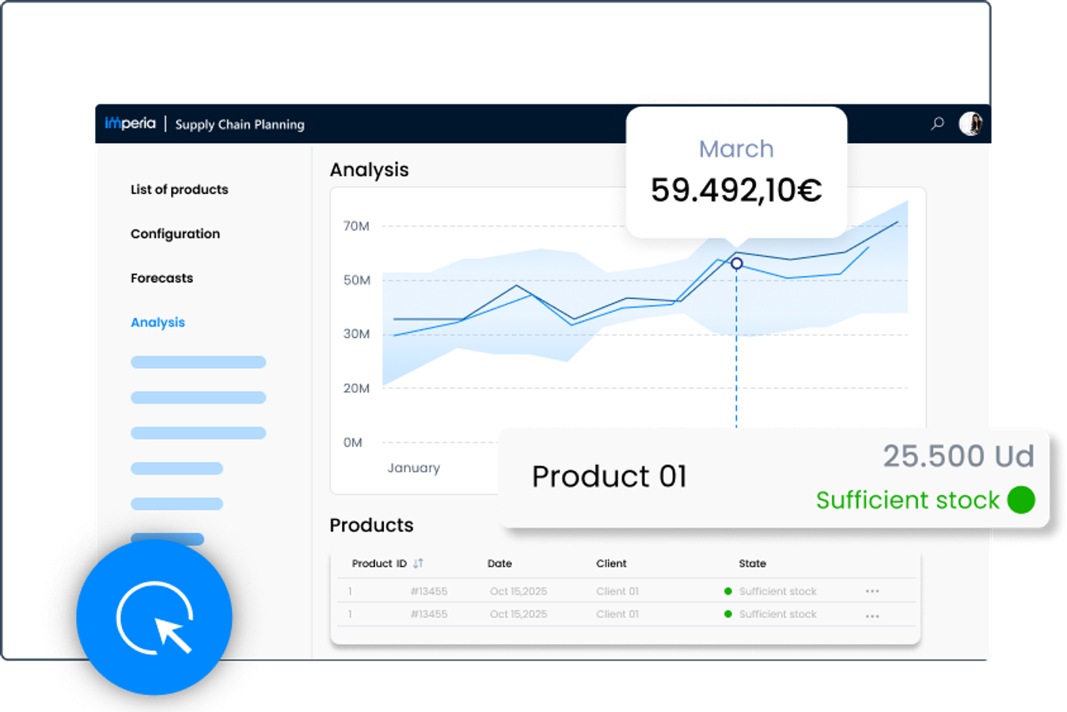Click the green Sufficient stock indicator circle
The image size is (1067, 712).
click(1021, 500)
